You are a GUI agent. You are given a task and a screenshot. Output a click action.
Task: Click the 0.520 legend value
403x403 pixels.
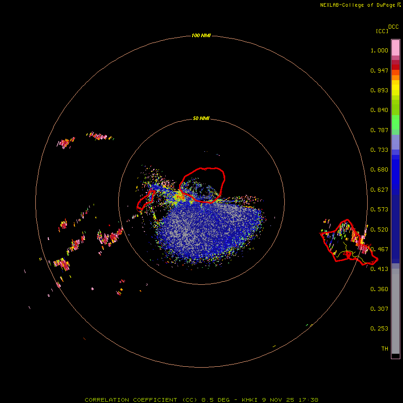click(x=379, y=230)
